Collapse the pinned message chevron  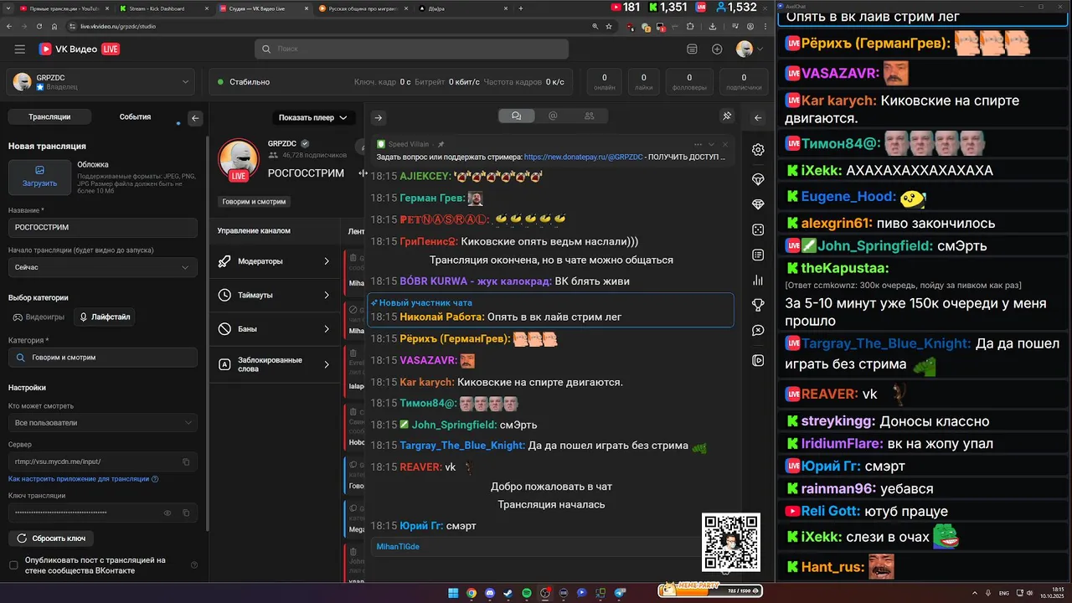coord(712,144)
